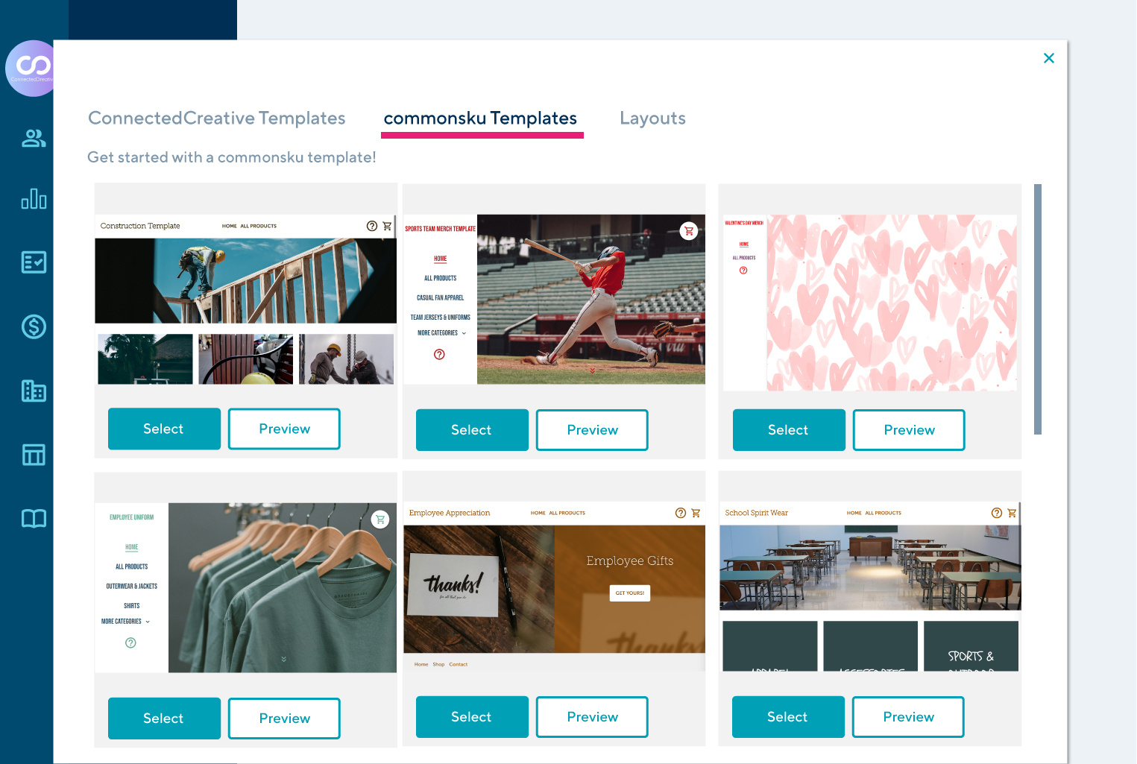Click the Sports Team Merch baseball thumbnail
The image size is (1137, 764).
590,300
